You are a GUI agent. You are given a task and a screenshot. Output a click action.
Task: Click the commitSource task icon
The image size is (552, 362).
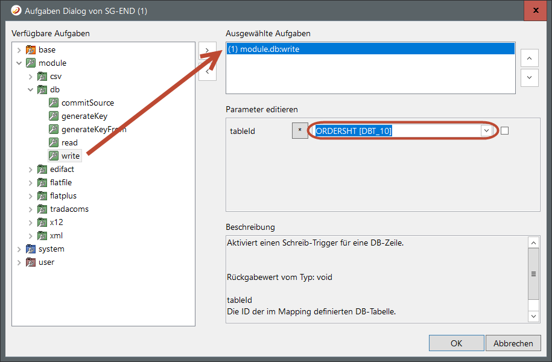[x=53, y=103]
